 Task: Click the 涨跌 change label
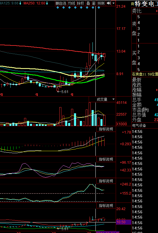[x=137, y=85]
